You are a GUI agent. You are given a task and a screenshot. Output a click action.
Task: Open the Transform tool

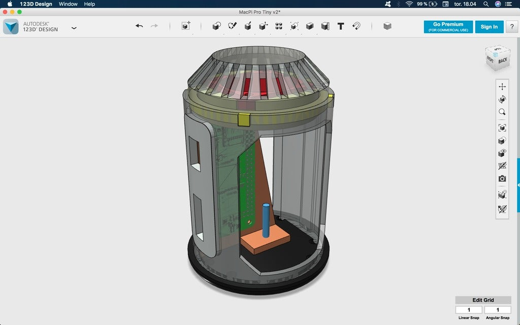186,26
